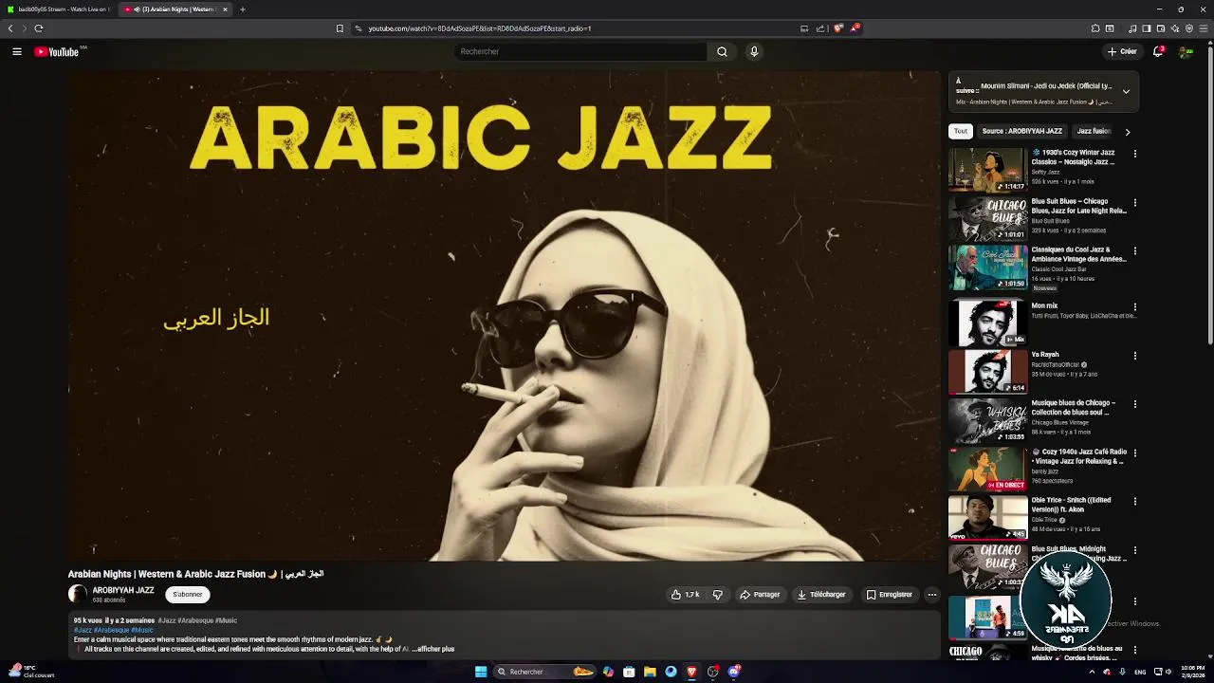The height and width of the screenshot is (683, 1214).
Task: Select the Arabian Nights browser tab
Action: coord(175,9)
